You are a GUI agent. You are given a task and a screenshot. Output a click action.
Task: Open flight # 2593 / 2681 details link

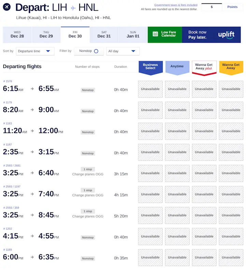(x=12, y=166)
